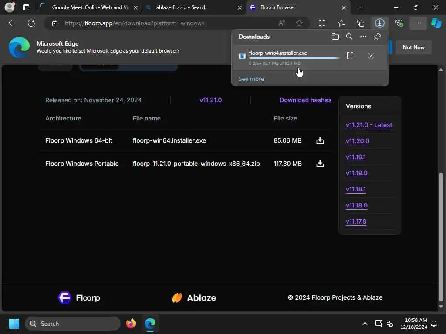Download the Floorp Windows Portable zip icon

pos(320,164)
